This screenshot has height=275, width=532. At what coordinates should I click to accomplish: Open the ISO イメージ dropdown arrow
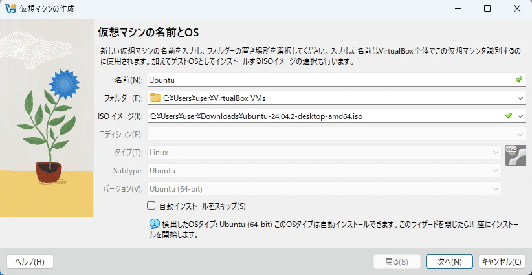pyautogui.click(x=520, y=116)
